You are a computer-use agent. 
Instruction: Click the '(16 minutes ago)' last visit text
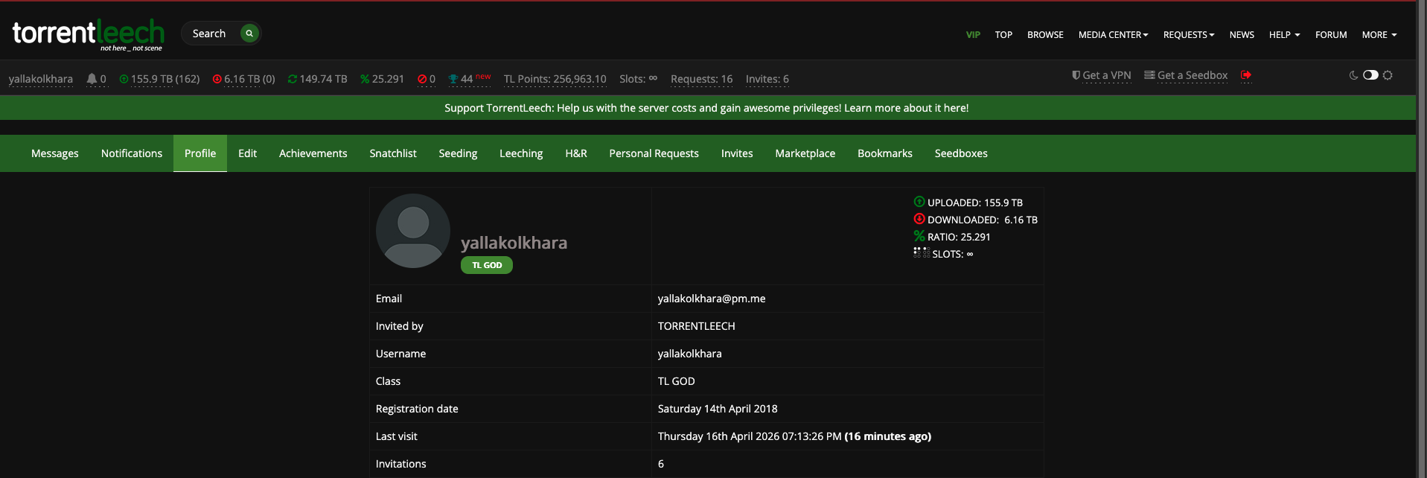click(888, 436)
